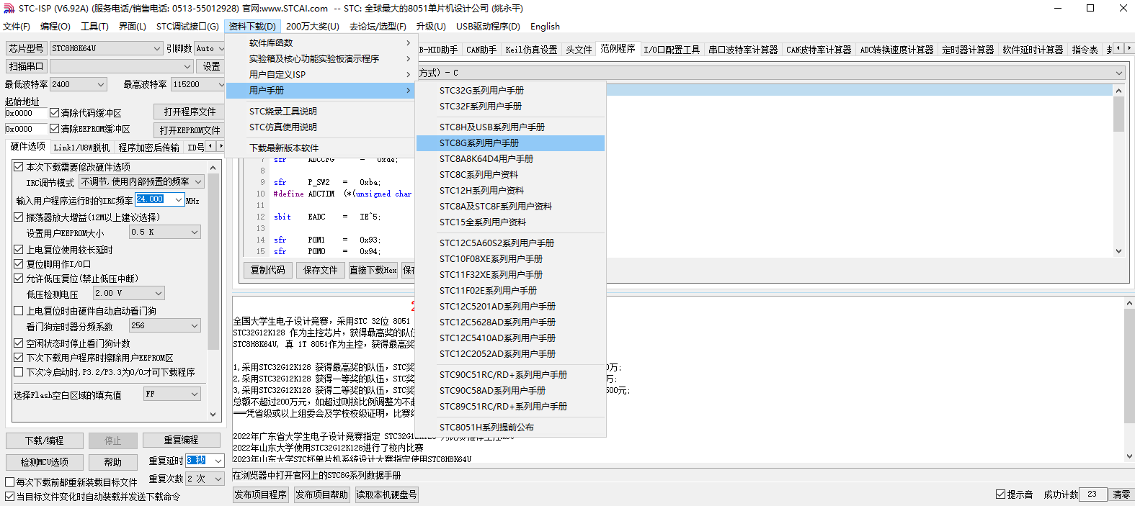Click the 检测MCU选项 button
Screen dimensions: 1135x506
(x=45, y=462)
